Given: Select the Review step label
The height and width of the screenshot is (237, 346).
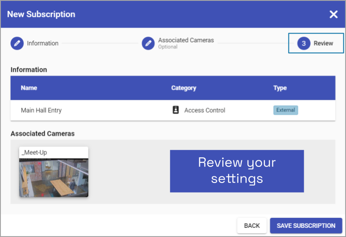Looking at the screenshot, I should point(323,43).
